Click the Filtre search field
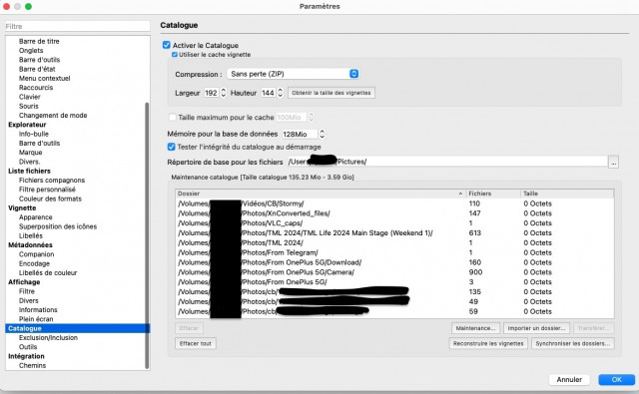Screen dimensions: 639x394 [78, 27]
